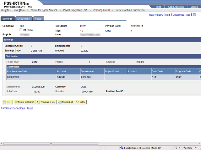Toggle the Off Cycle checkbox

tap(21, 30)
